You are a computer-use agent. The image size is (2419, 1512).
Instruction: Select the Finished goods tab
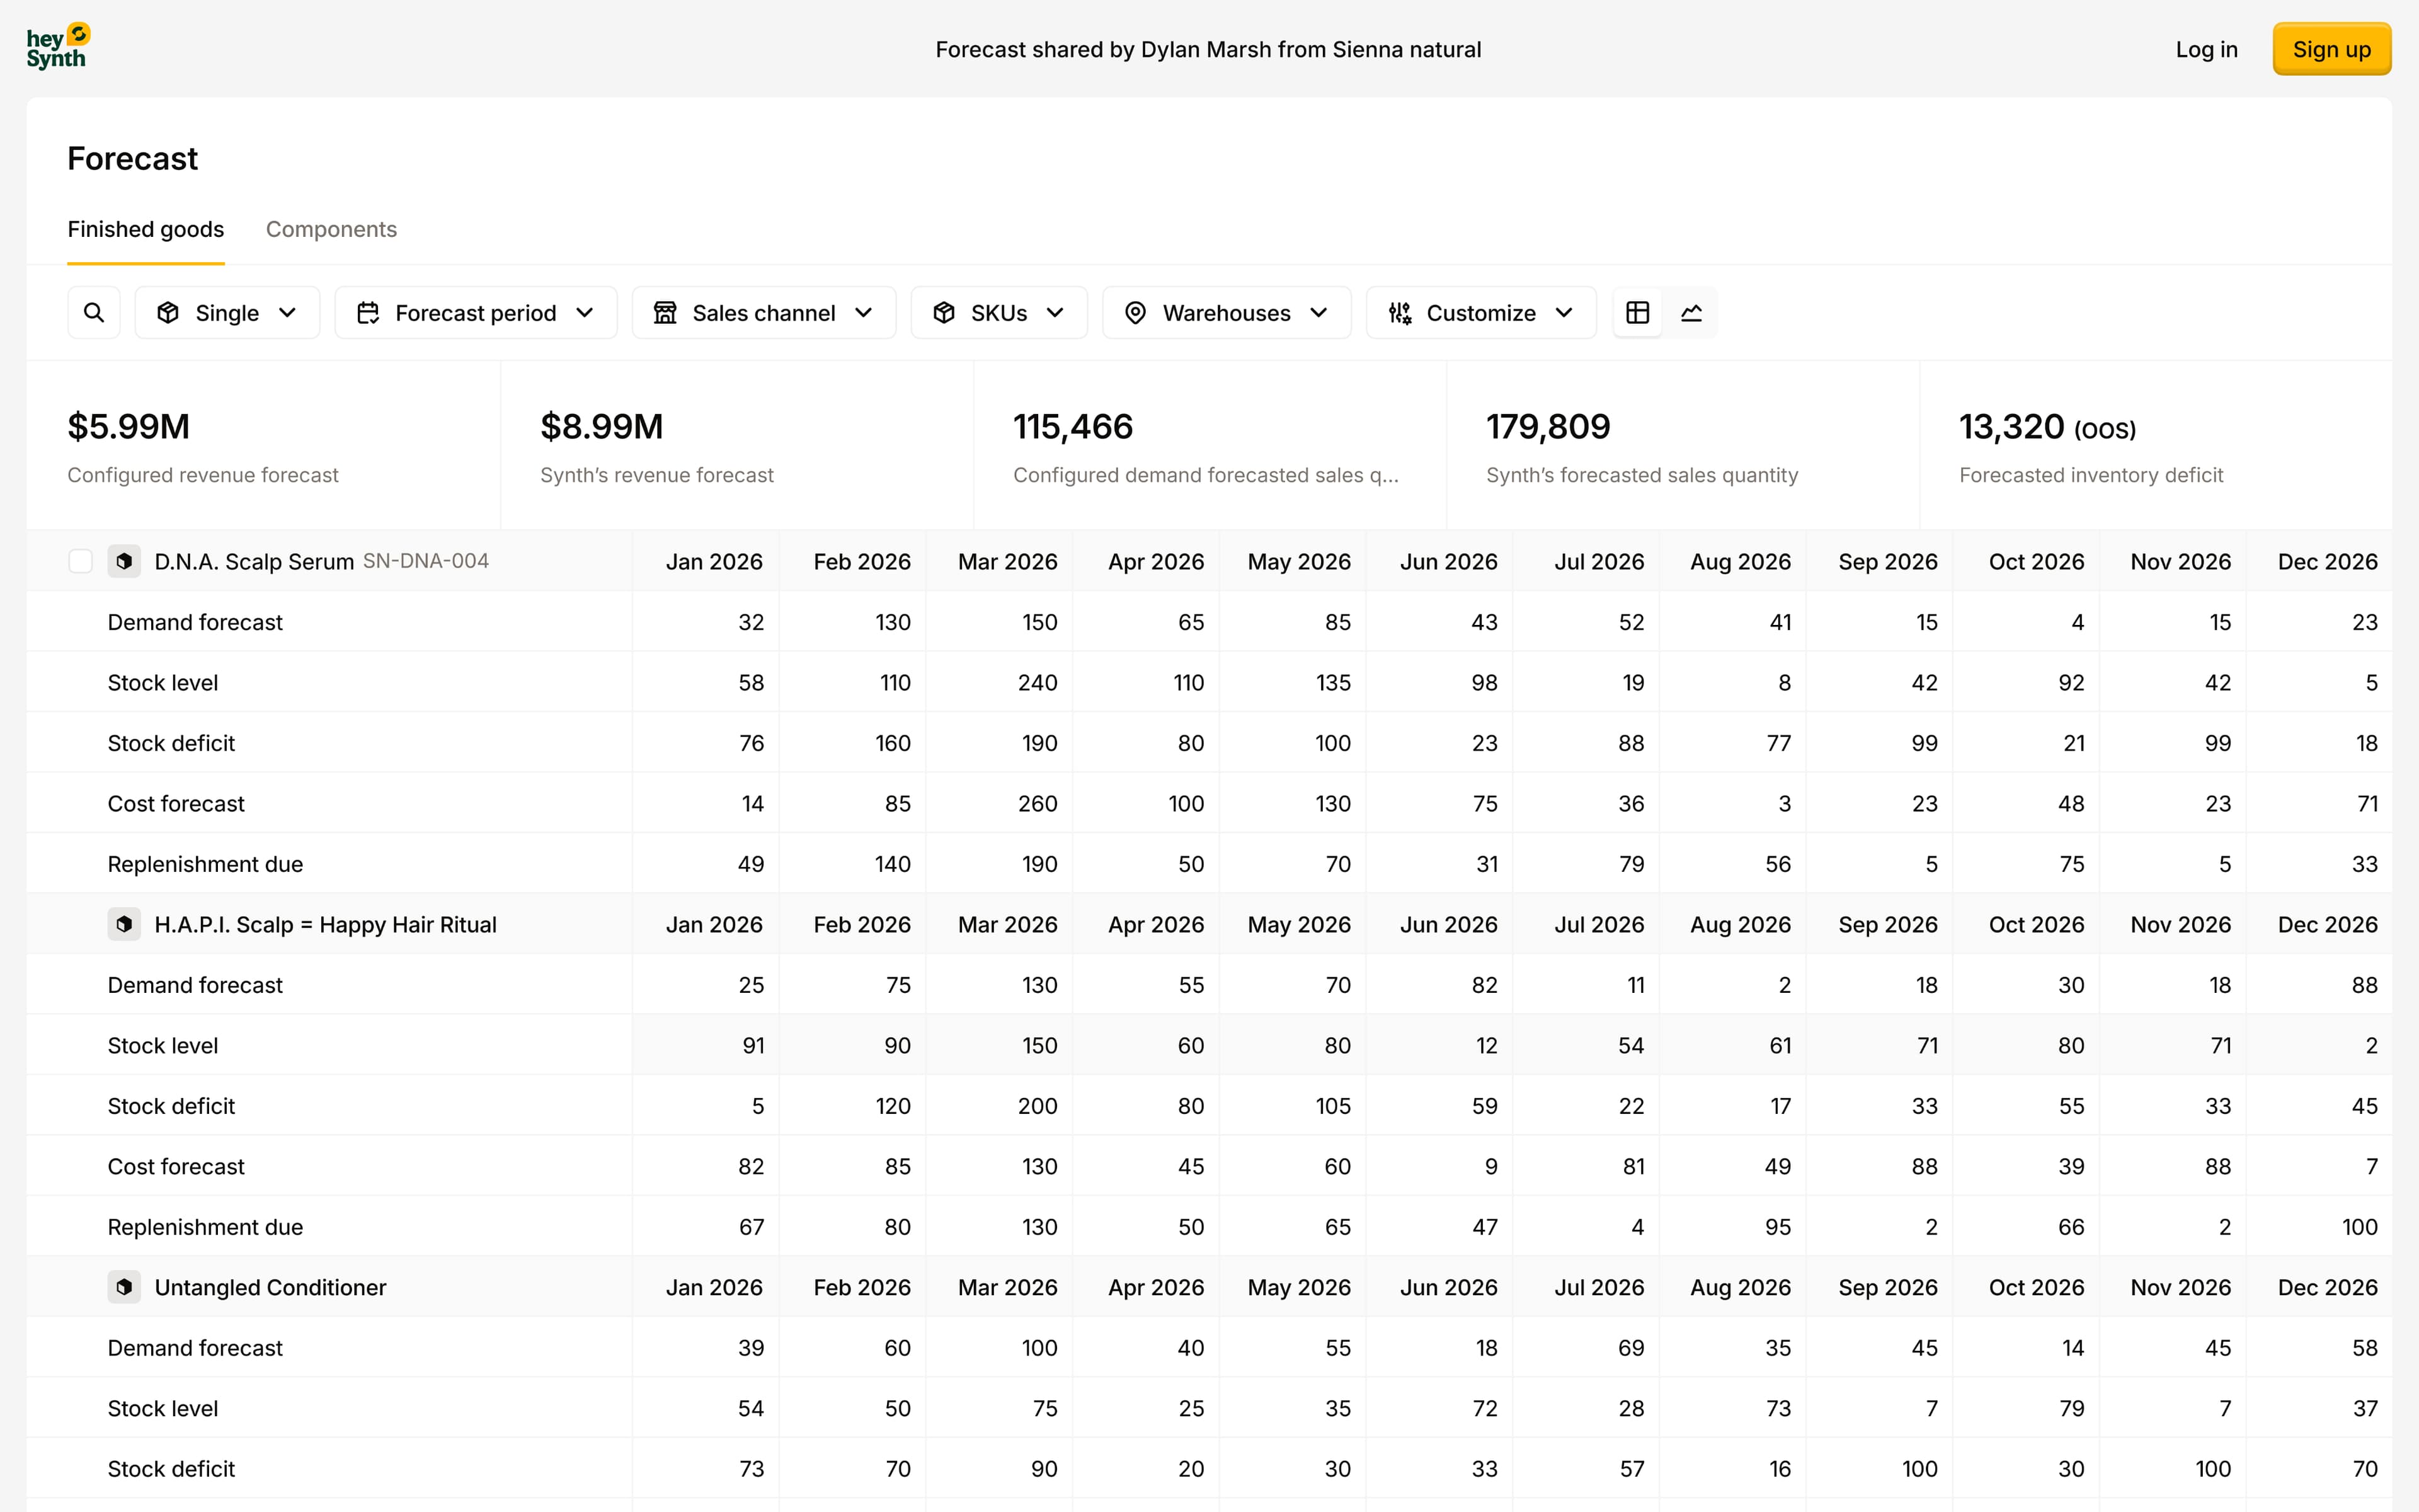click(146, 229)
